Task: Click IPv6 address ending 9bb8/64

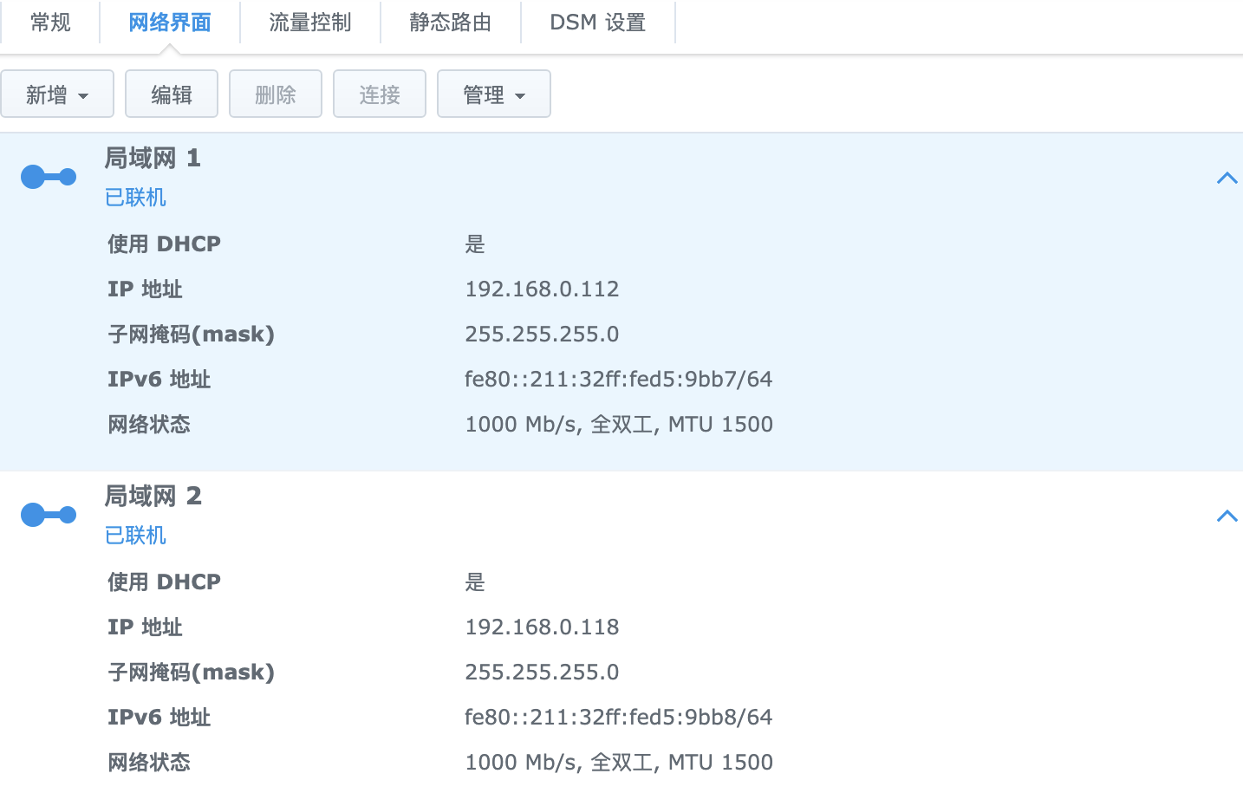Action: (x=618, y=718)
